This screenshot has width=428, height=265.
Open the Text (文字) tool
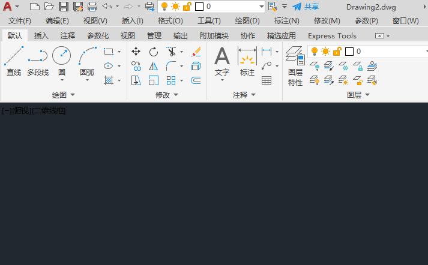[222, 61]
